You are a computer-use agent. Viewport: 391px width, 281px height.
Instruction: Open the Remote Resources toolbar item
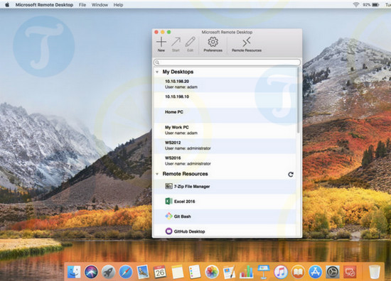point(247,44)
